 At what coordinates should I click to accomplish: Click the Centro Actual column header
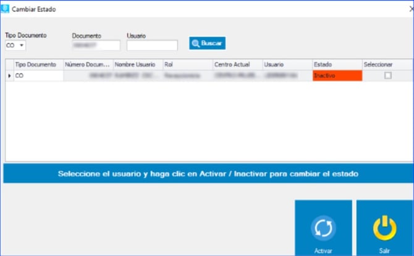click(x=237, y=64)
